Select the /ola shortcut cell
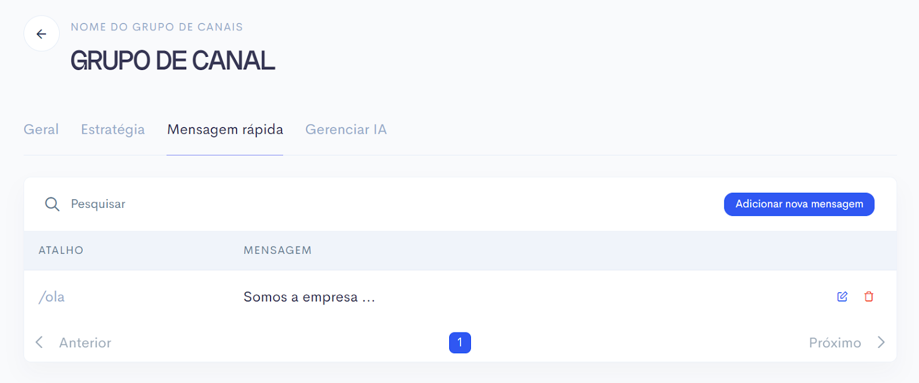Image resolution: width=919 pixels, height=383 pixels. [x=52, y=297]
